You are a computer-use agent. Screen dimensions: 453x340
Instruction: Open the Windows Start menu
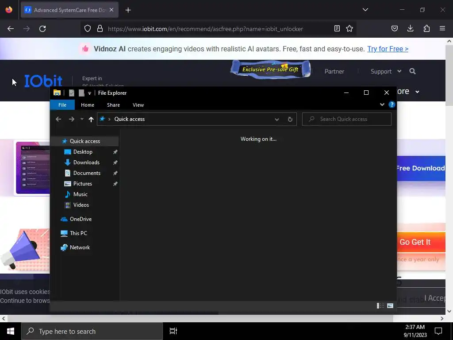(x=11, y=331)
